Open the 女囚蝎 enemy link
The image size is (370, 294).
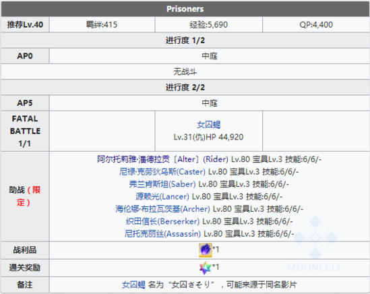[x=209, y=125]
